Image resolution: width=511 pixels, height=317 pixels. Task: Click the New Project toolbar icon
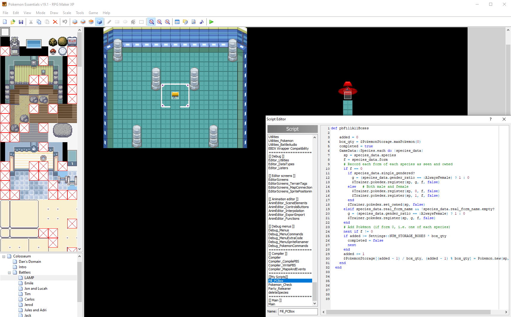(5, 22)
